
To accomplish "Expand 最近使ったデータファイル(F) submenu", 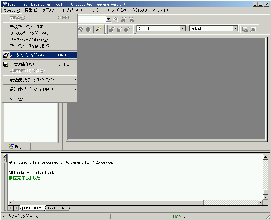I will [x=40, y=89].
